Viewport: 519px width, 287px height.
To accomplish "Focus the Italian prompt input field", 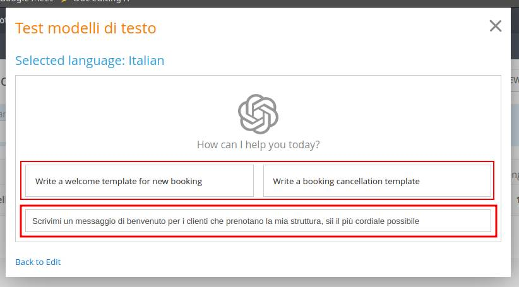I will coord(258,221).
